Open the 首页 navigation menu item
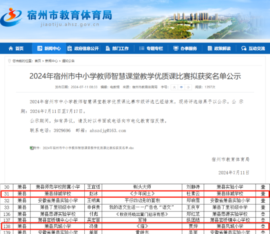The image size is (270, 234). click(x=16, y=49)
